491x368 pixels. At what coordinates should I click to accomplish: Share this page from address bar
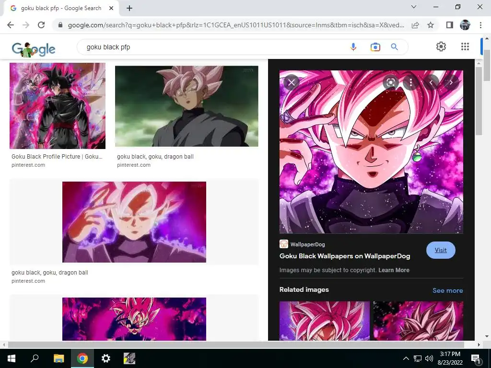[x=415, y=25]
